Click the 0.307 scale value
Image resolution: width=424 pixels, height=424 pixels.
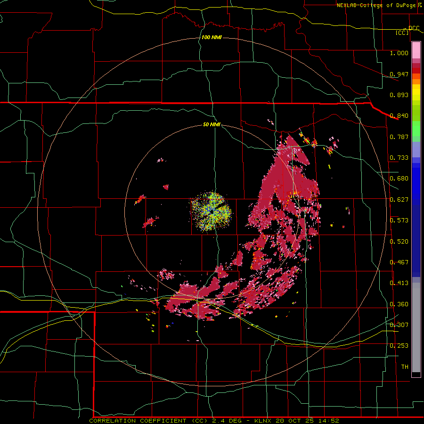pyautogui.click(x=399, y=325)
